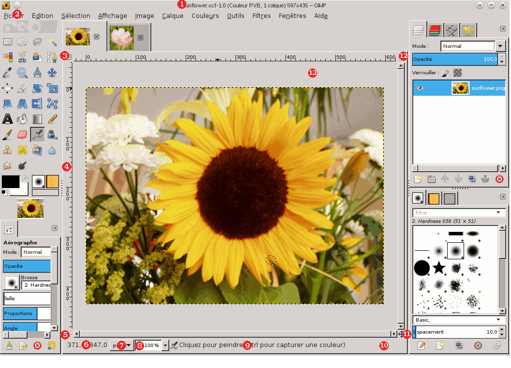
Task: Toggle the lock alpha channel checkerboard icon
Action: 458,73
